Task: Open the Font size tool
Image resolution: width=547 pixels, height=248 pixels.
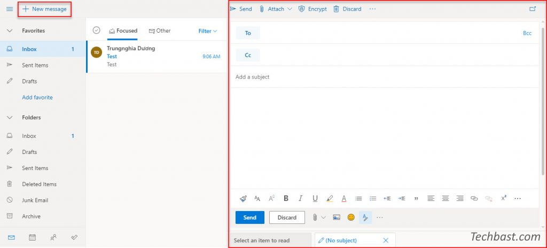Action: coord(257,198)
